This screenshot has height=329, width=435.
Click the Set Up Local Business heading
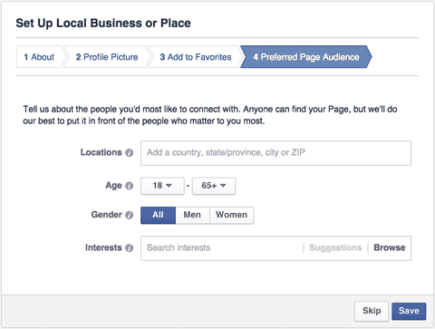click(x=103, y=24)
